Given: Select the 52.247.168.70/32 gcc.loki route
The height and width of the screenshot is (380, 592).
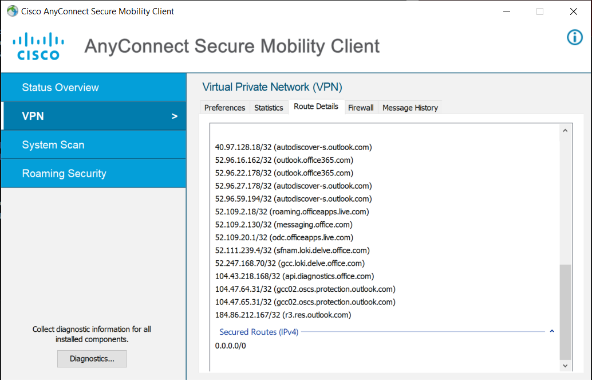Looking at the screenshot, I should click(x=290, y=263).
